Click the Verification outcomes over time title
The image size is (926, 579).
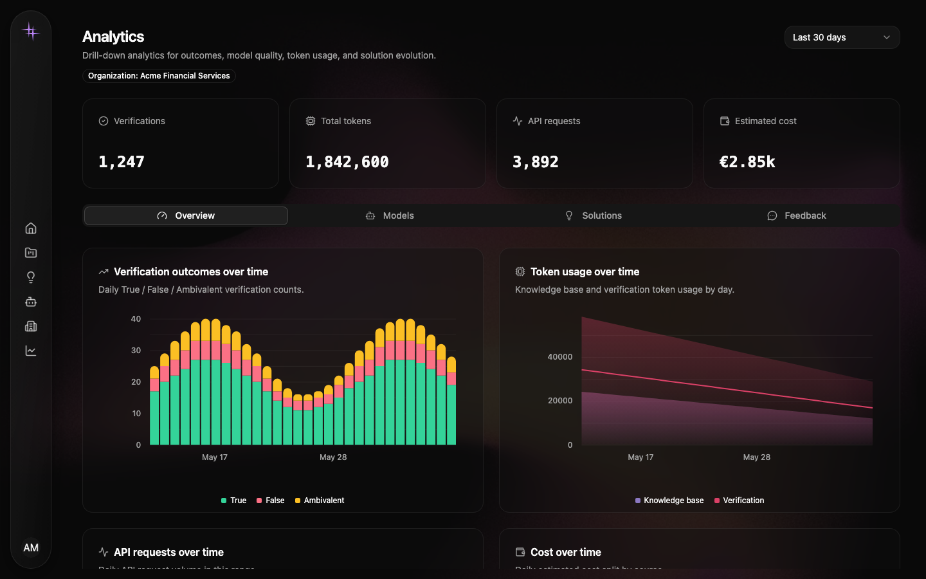(191, 271)
